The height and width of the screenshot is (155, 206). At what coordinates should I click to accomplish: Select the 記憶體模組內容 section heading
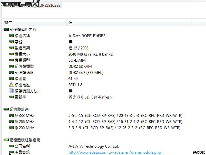[x=23, y=29]
